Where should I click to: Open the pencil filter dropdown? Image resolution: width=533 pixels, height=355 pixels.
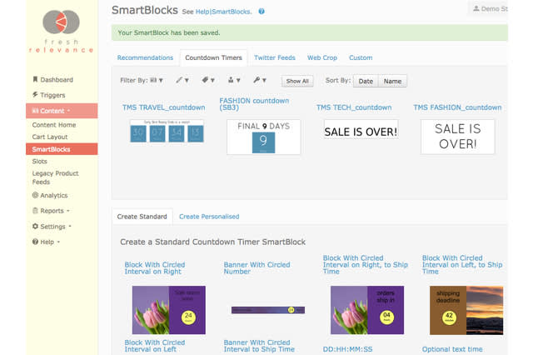click(x=182, y=81)
